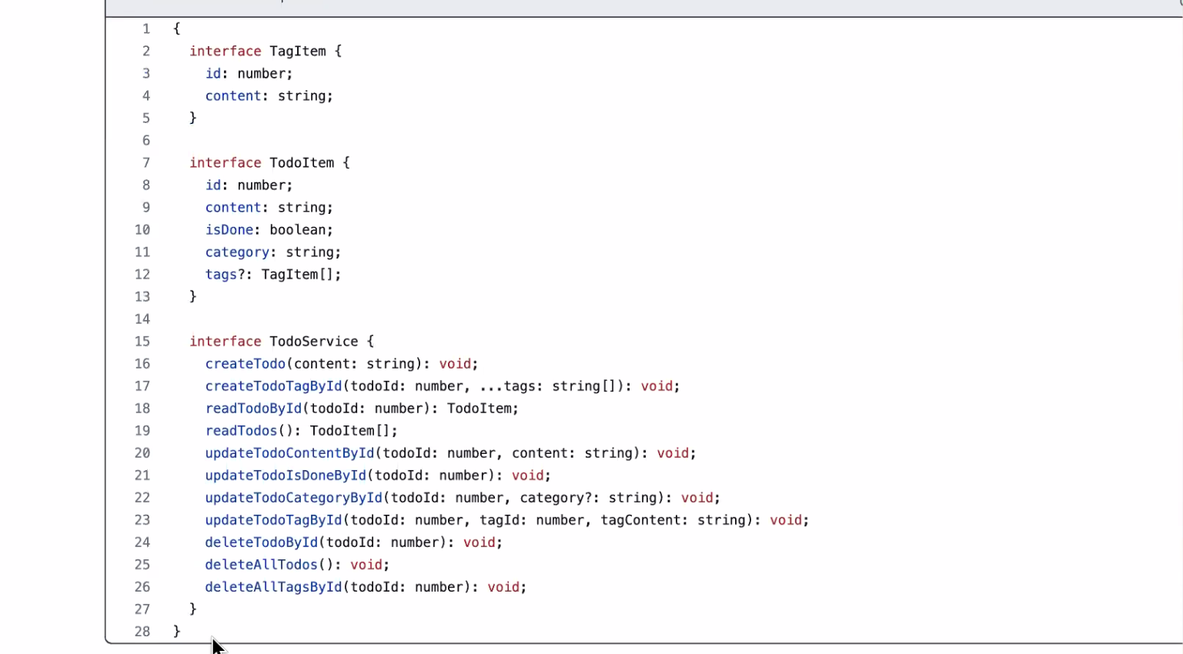This screenshot has height=654, width=1183.
Task: Click line number 28 in the gutter
Action: coord(142,632)
